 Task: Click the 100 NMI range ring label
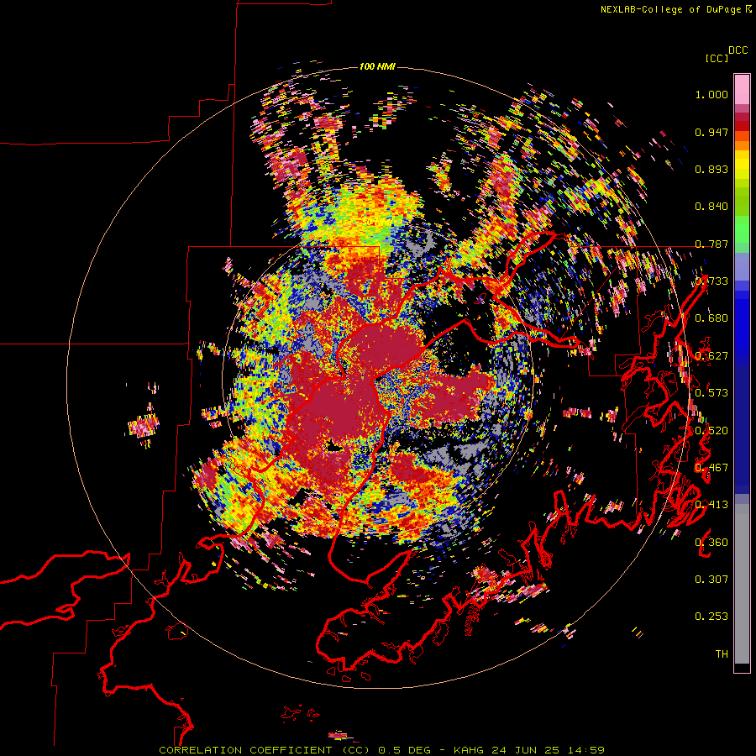377,66
